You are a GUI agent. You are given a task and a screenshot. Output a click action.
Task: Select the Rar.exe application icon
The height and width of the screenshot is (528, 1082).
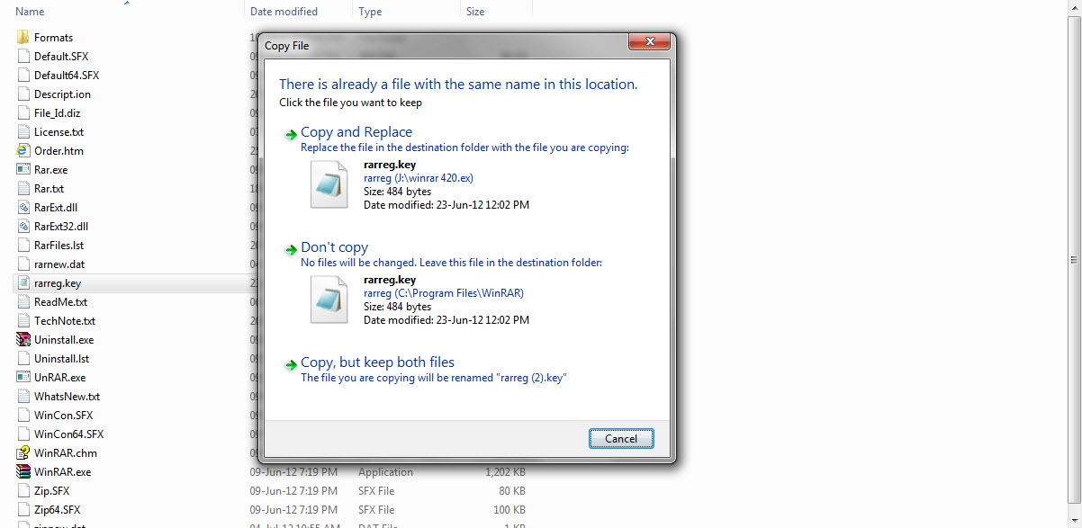pos(23,169)
